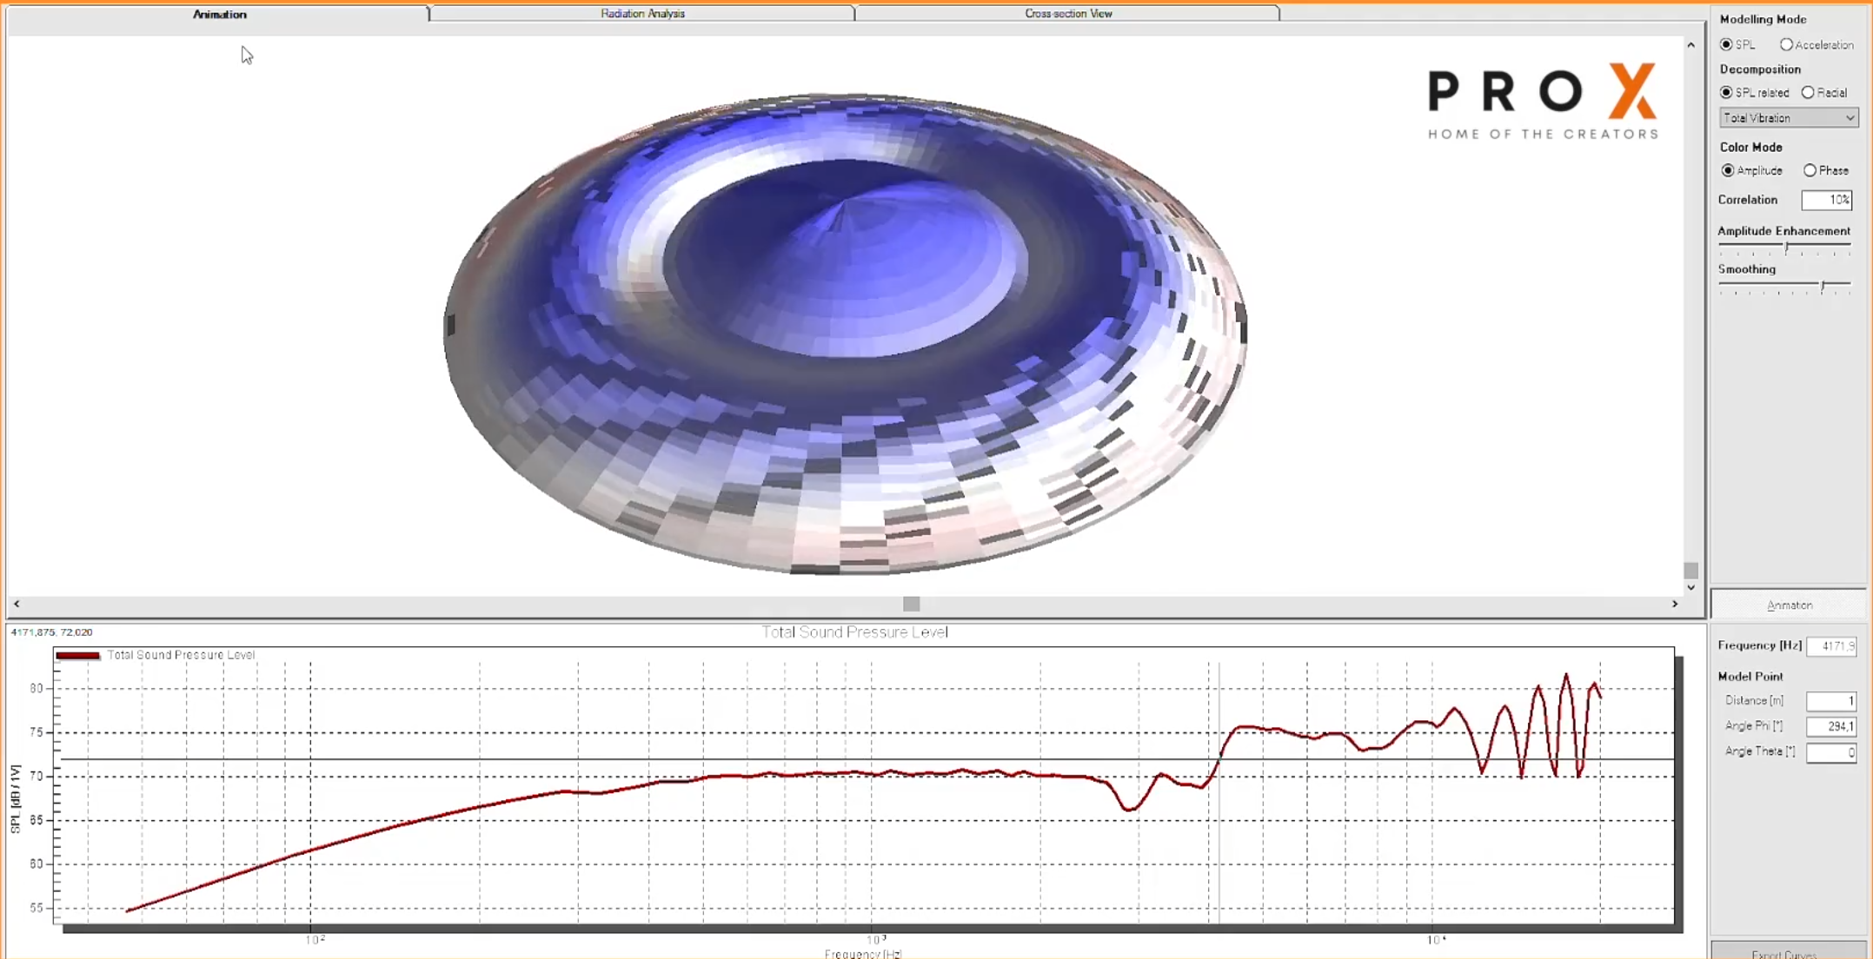1873x959 pixels.
Task: Click the Total Sound Pressure Level legend swatch
Action: pos(77,655)
